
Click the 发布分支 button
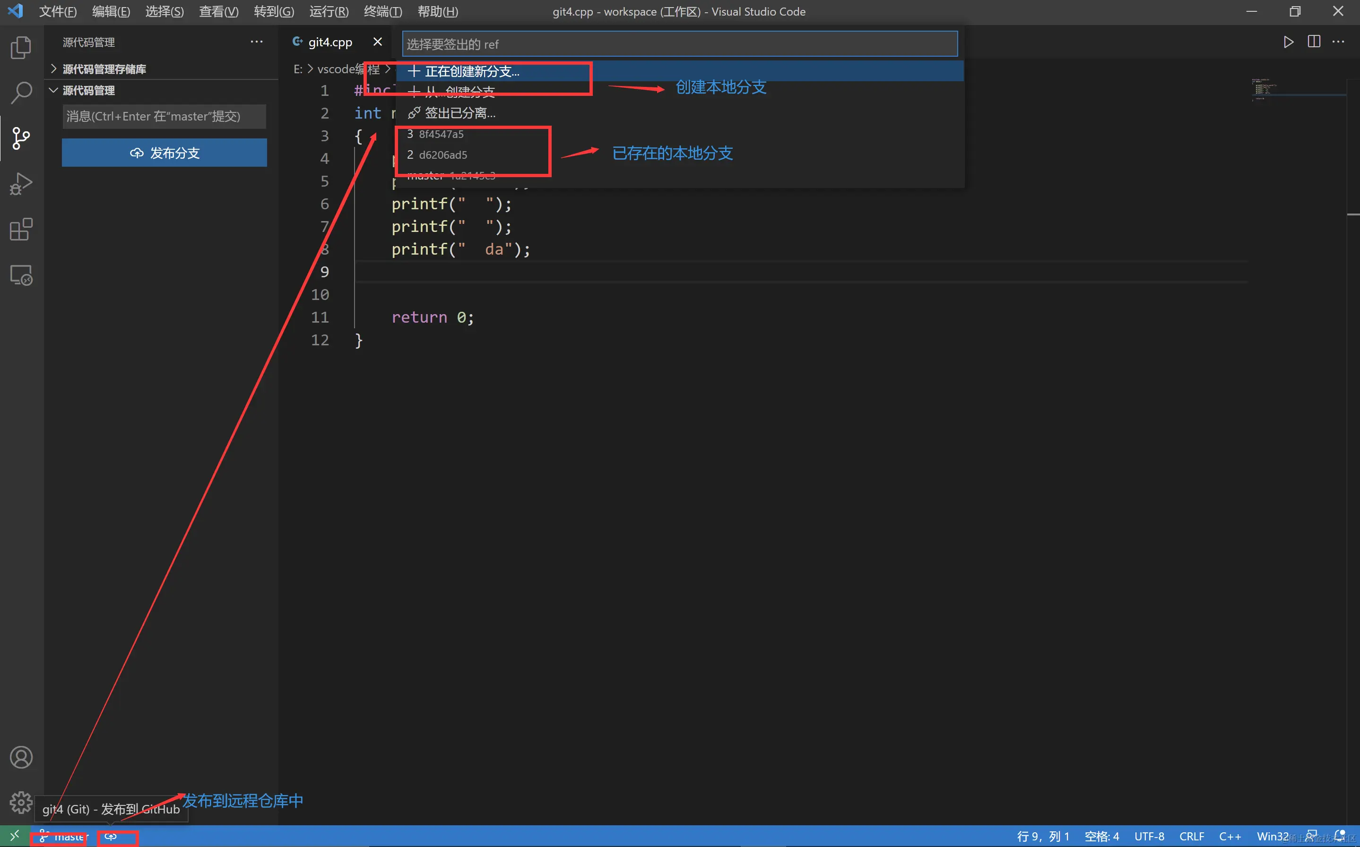point(164,153)
